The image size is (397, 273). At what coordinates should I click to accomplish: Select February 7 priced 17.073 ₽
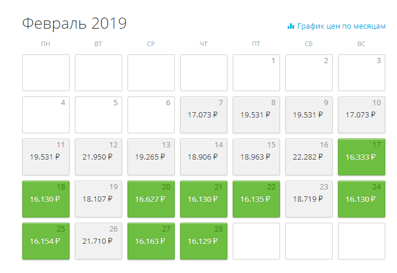(203, 115)
